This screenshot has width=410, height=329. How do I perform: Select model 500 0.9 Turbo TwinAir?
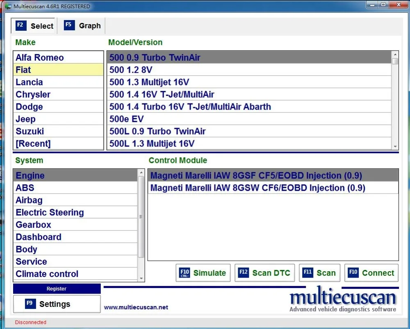point(249,57)
